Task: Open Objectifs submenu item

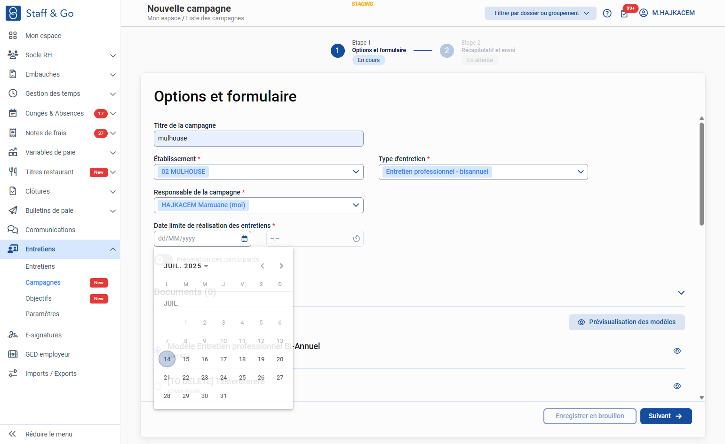Action: pyautogui.click(x=39, y=298)
